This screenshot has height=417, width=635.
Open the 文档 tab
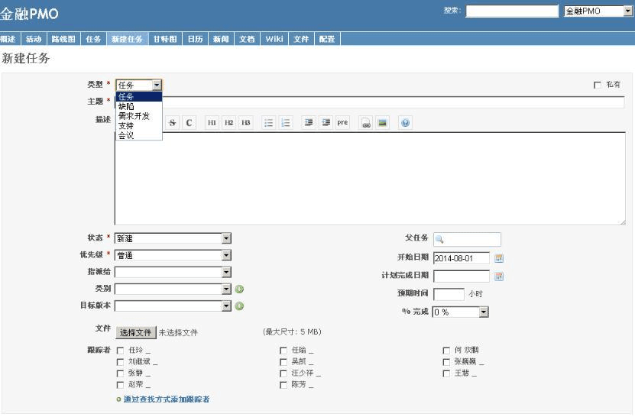(x=247, y=39)
